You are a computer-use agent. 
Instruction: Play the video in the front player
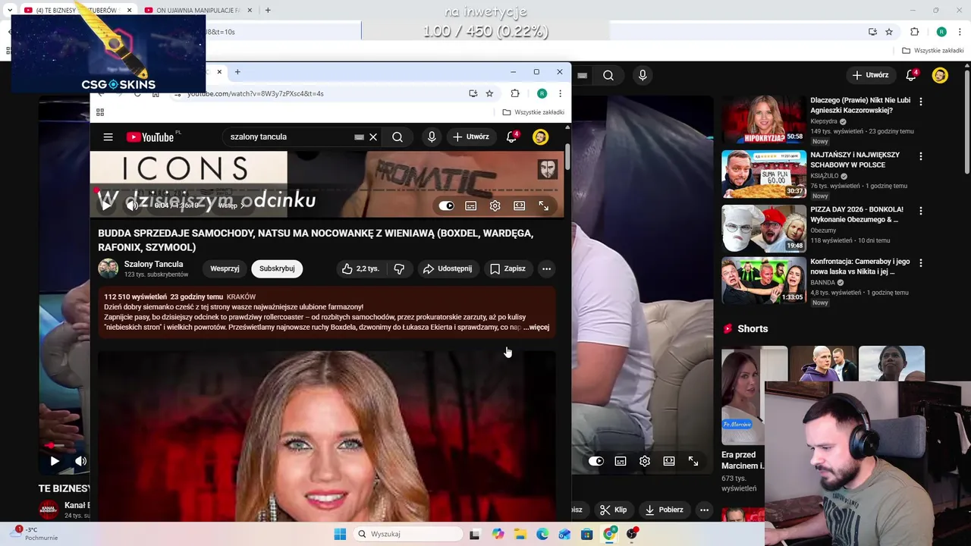(107, 206)
